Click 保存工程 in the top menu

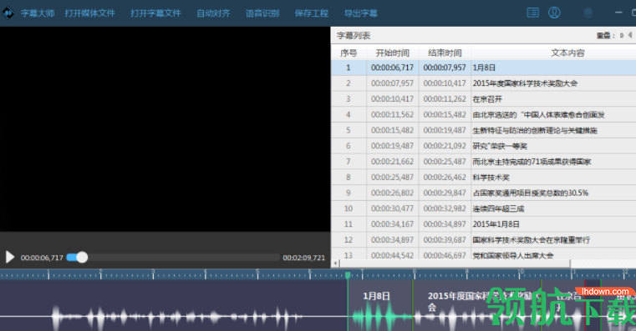tap(312, 13)
